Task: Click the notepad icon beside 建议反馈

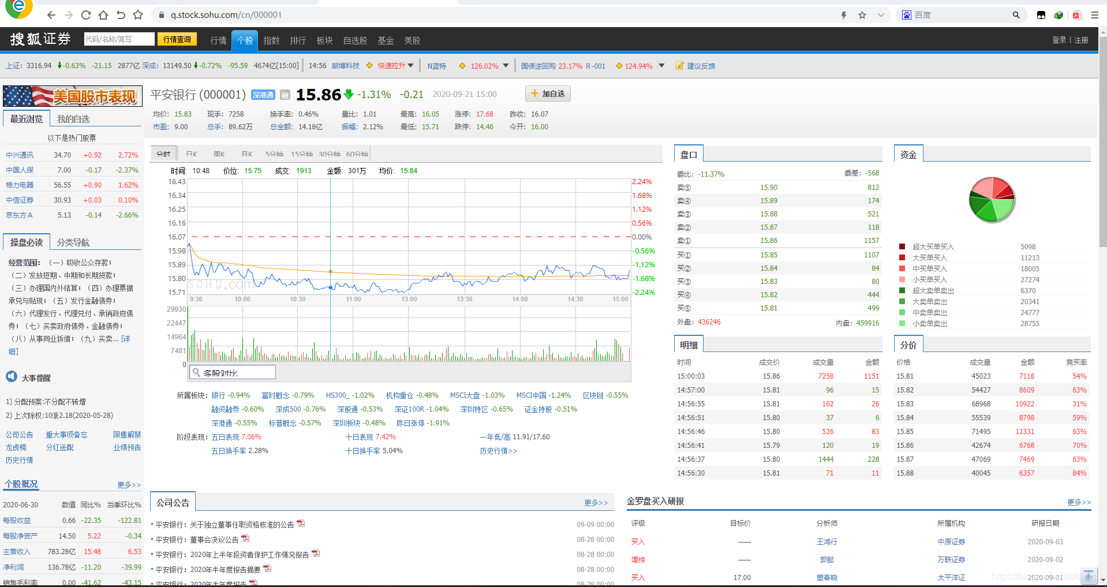Action: pos(680,66)
